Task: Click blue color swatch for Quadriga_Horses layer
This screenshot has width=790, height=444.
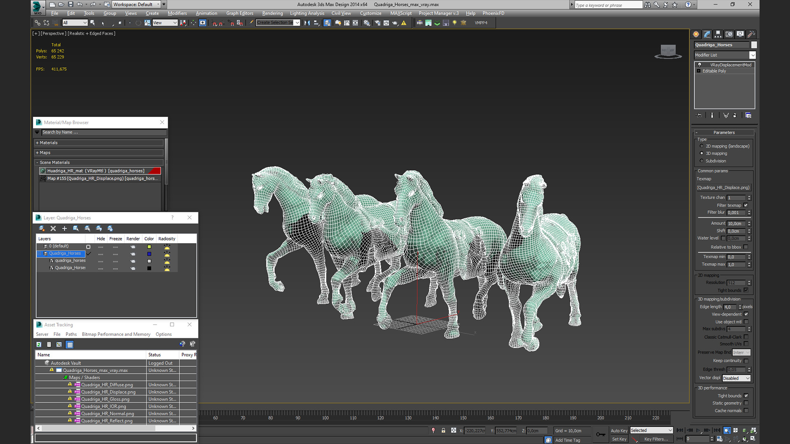Action: pos(149,254)
